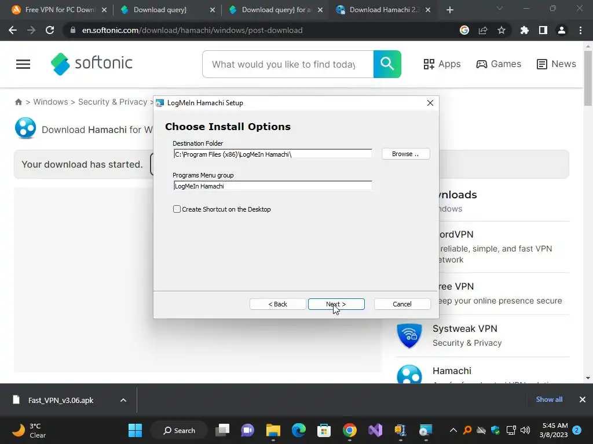Switch to Free VPN for PC tab
Image resolution: width=593 pixels, height=444 pixels.
click(x=60, y=10)
